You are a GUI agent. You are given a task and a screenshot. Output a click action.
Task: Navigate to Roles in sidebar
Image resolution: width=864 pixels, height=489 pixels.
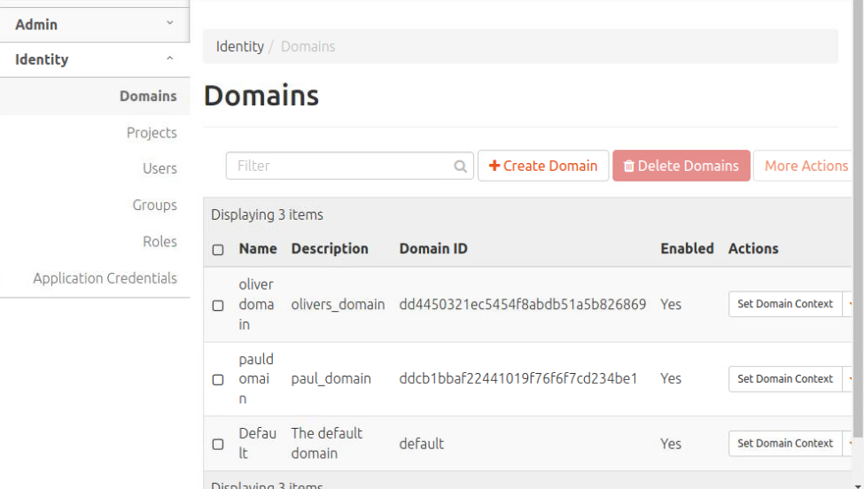160,241
